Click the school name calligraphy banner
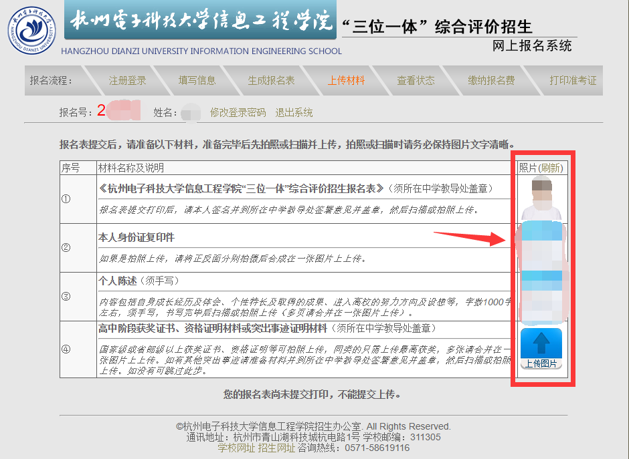The width and height of the screenshot is (629, 459). [200, 20]
